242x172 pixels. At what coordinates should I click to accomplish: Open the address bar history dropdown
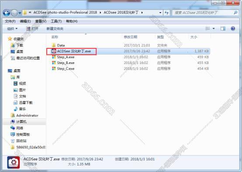160,13
